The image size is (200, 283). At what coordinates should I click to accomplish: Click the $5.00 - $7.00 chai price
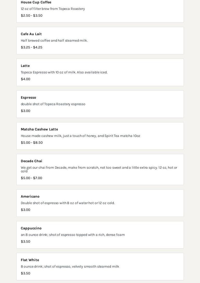tap(31, 178)
